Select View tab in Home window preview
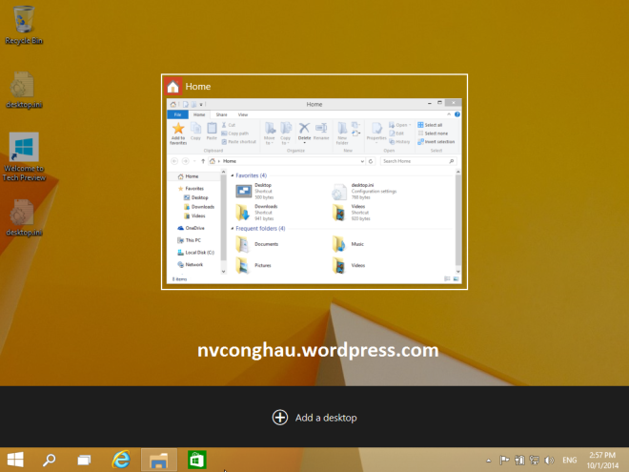Image resolution: width=629 pixels, height=472 pixels. tap(243, 114)
